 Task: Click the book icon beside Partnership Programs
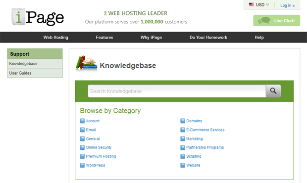[x=183, y=147]
